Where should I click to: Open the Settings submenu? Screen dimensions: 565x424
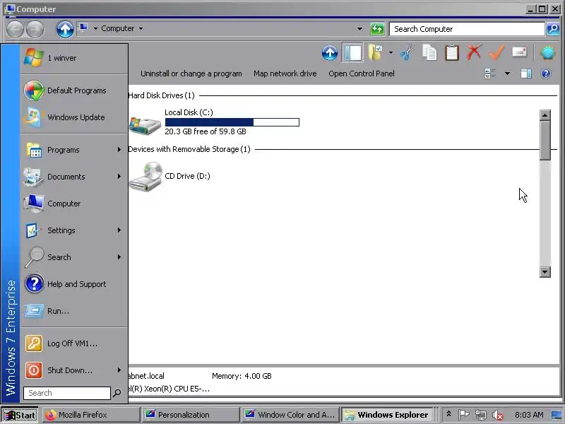point(74,230)
